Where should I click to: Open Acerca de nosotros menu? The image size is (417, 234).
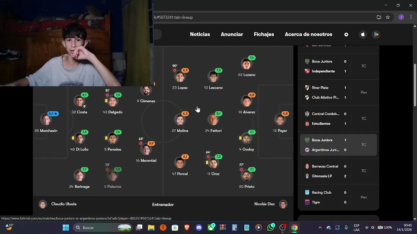click(309, 34)
